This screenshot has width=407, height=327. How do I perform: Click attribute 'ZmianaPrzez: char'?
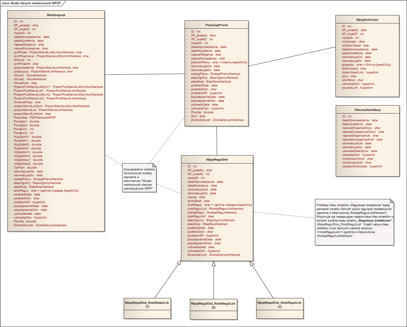(x=27, y=102)
